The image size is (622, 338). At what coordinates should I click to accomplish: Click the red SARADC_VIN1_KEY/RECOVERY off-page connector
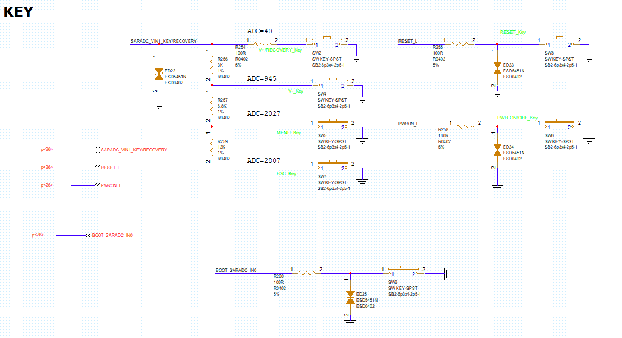click(130, 150)
